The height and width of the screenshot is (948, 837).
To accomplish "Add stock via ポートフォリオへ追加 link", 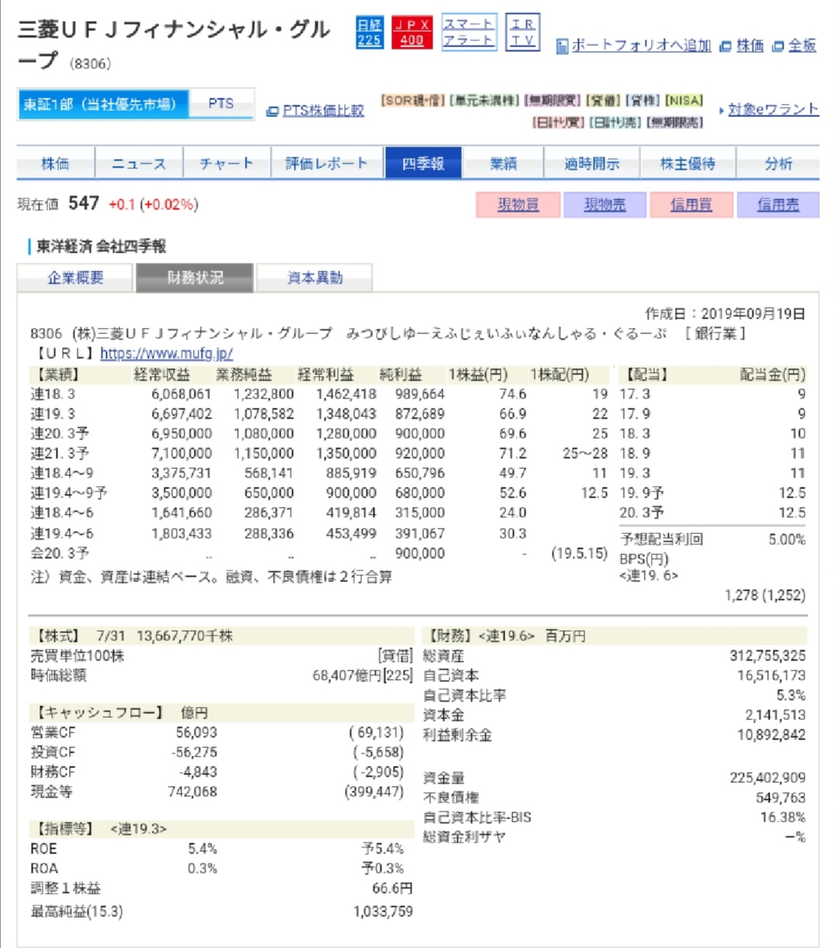I will pyautogui.click(x=641, y=46).
